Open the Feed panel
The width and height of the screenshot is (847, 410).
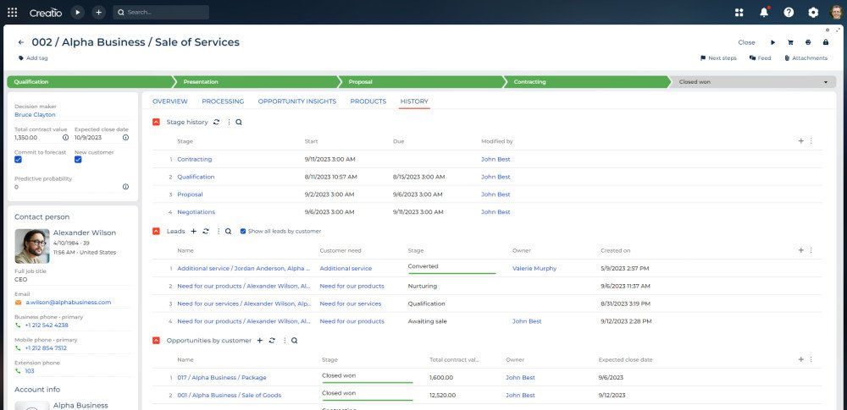pos(760,57)
